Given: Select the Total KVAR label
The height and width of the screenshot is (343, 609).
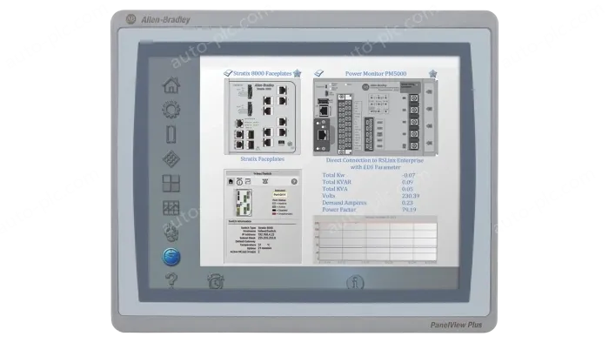Looking at the screenshot, I should click(x=337, y=182).
